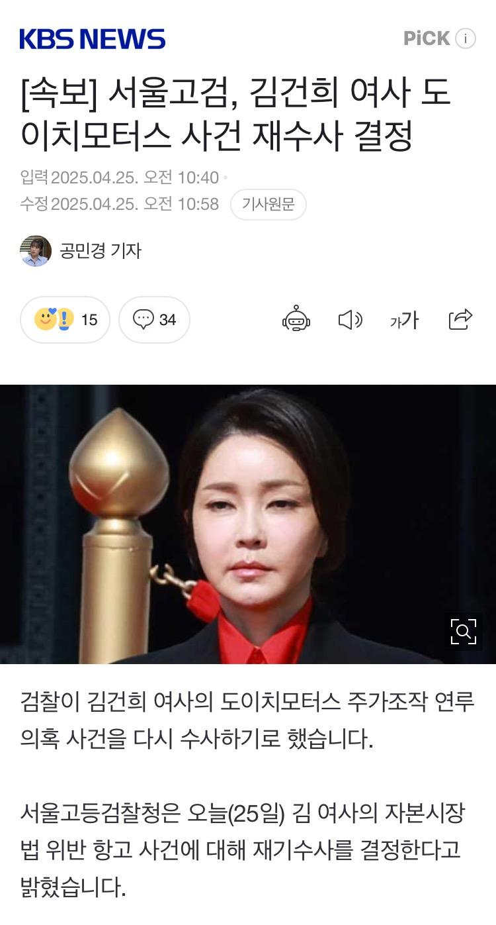Image resolution: width=496 pixels, height=925 pixels.
Task: Open reporter 공민경 기자 name link
Action: (x=101, y=250)
